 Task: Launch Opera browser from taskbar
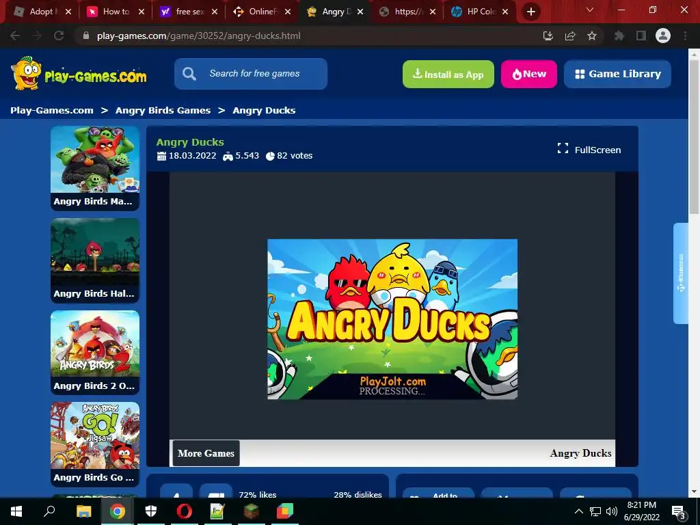(x=185, y=511)
